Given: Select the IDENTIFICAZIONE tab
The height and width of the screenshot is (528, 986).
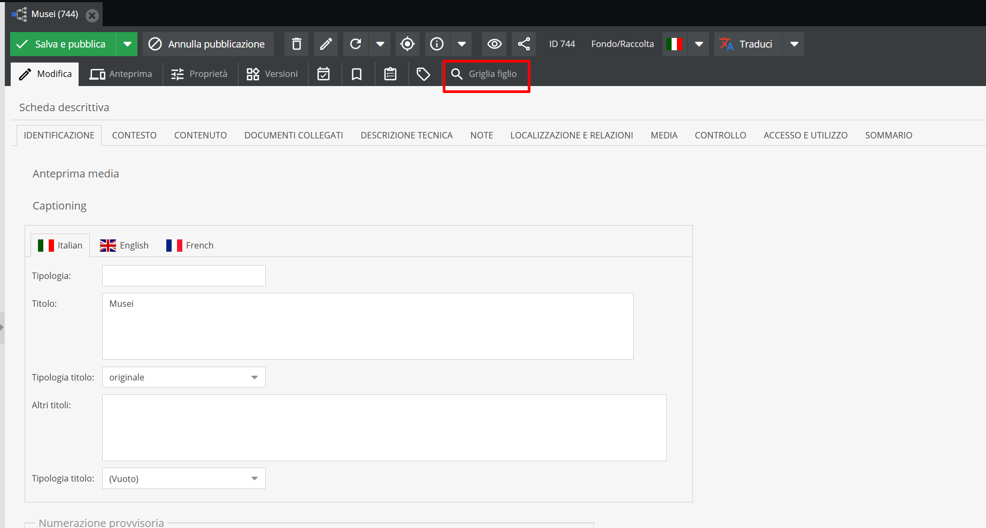Looking at the screenshot, I should tap(59, 135).
